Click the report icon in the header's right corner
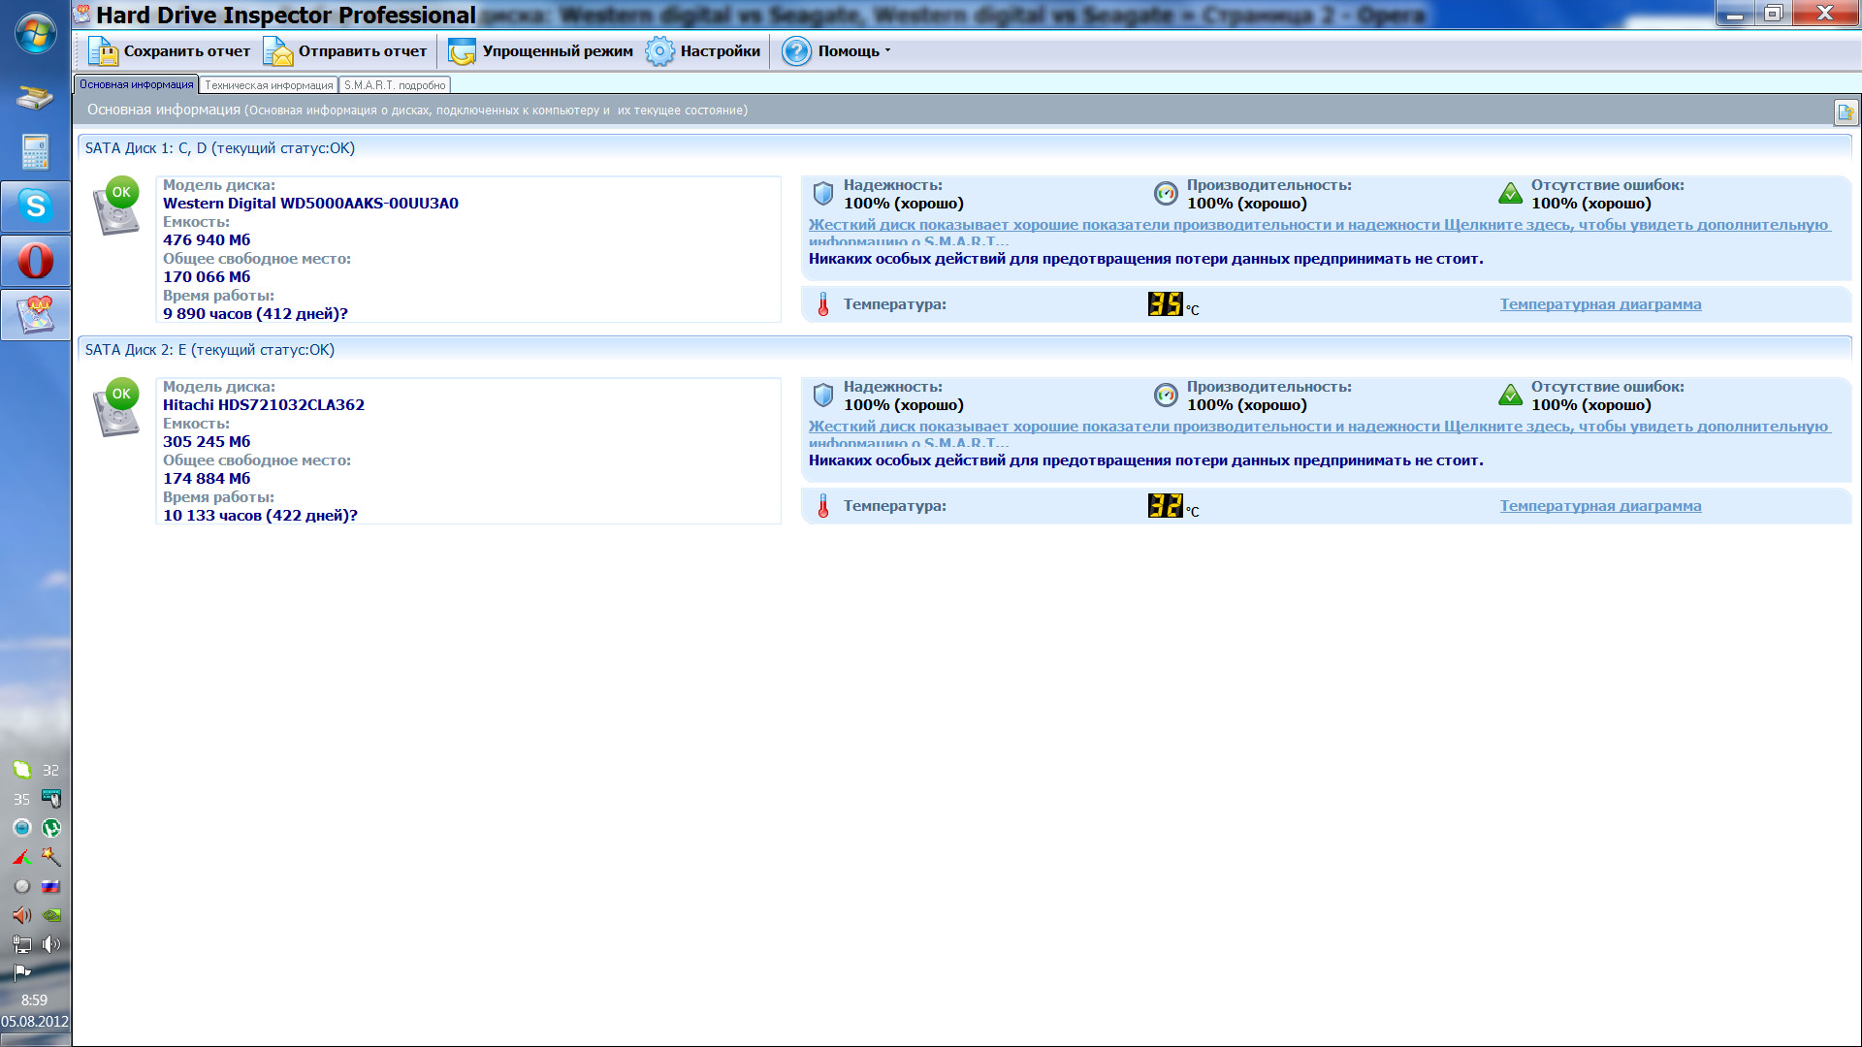Viewport: 1862px width, 1047px height. pyautogui.click(x=1845, y=112)
